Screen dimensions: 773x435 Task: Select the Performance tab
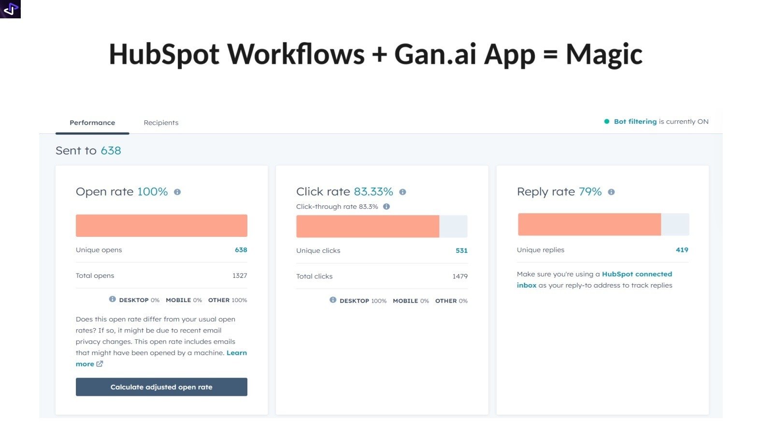click(x=92, y=122)
